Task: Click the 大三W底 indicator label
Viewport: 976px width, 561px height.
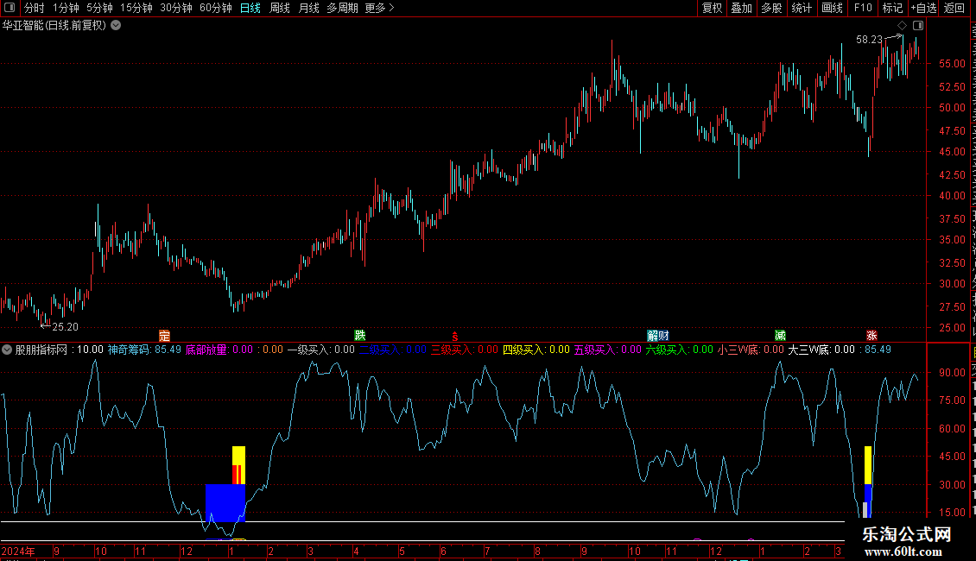Action: point(821,350)
